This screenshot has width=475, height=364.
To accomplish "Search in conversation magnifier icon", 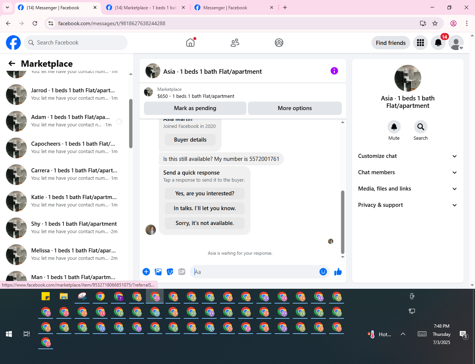I will (421, 127).
